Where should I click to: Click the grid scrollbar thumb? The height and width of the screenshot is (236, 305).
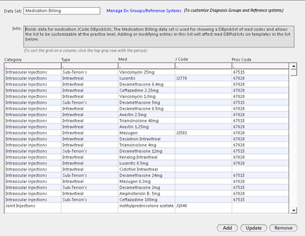pos(294,73)
